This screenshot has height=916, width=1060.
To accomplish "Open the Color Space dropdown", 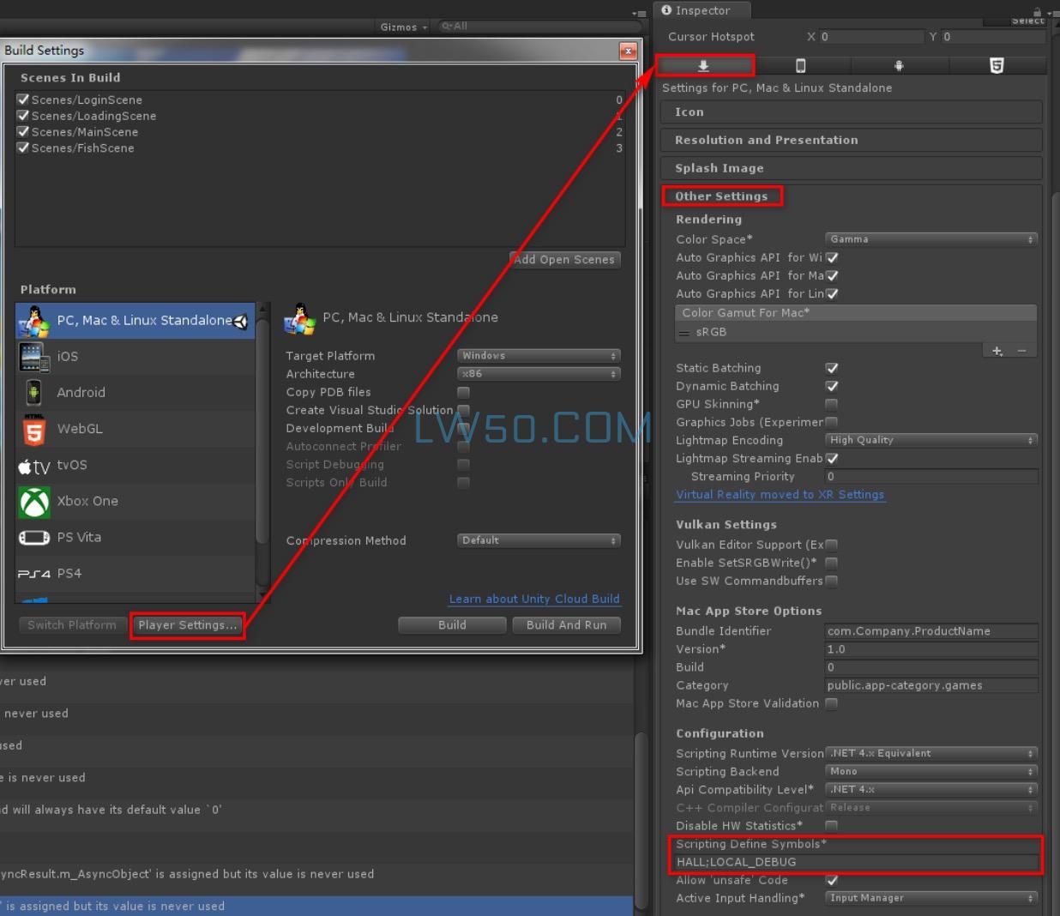I will [x=931, y=239].
